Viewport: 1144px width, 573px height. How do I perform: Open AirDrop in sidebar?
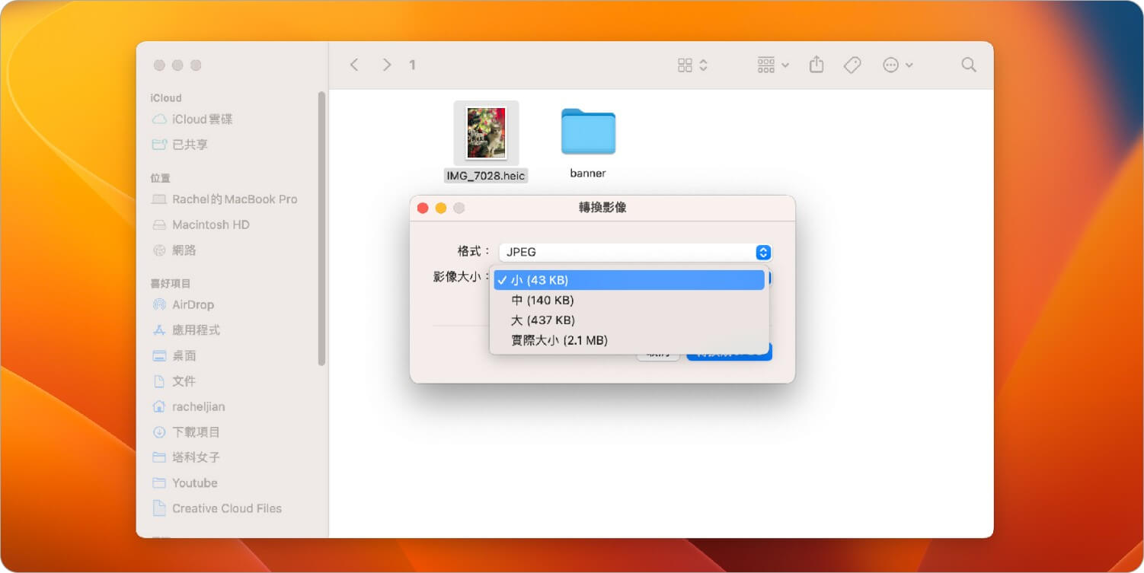click(x=183, y=305)
